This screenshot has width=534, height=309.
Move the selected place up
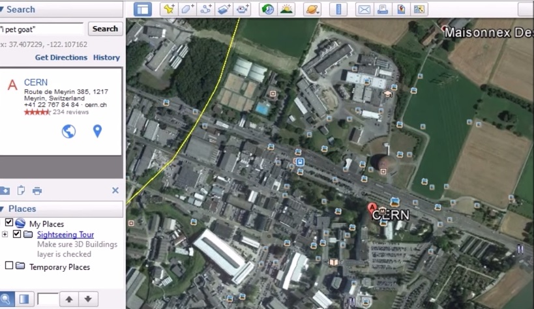click(x=69, y=299)
